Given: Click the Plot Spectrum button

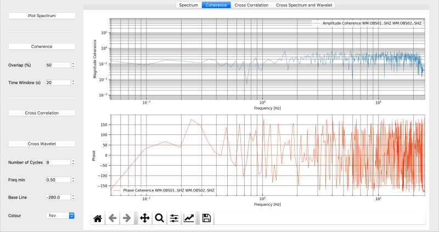Looking at the screenshot, I should pos(42,16).
